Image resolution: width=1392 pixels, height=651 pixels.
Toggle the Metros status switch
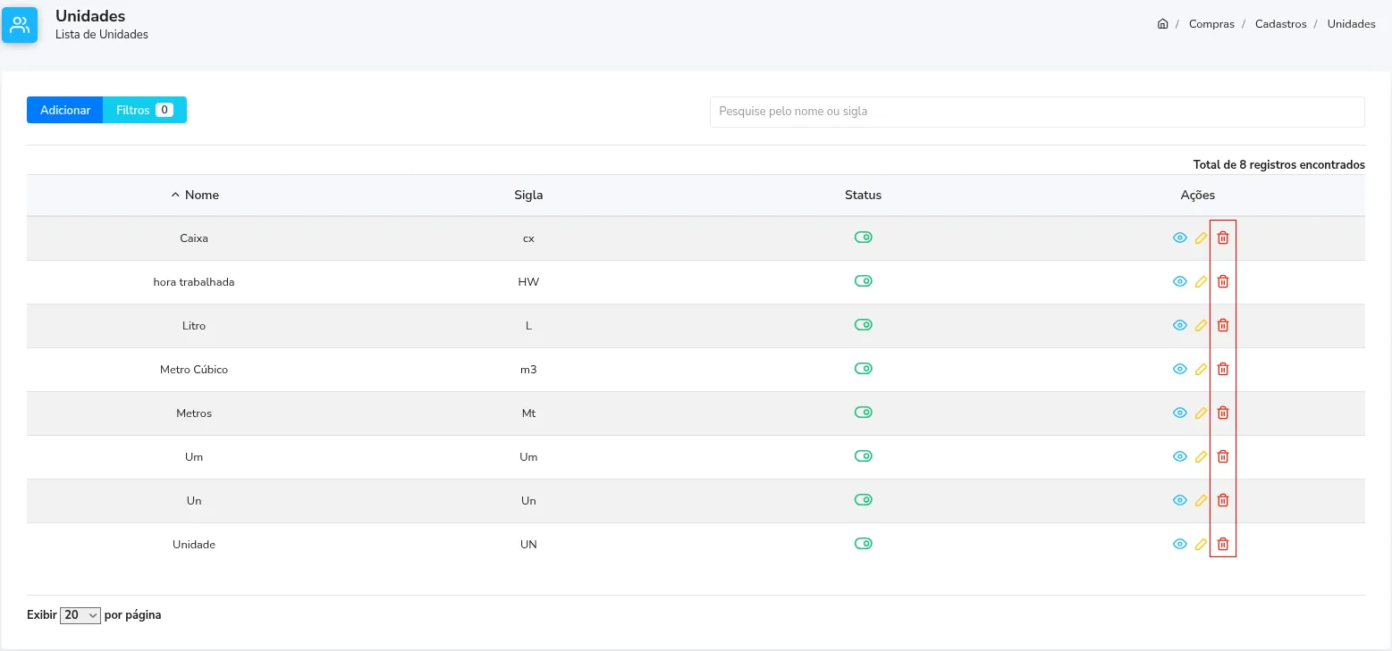click(863, 413)
